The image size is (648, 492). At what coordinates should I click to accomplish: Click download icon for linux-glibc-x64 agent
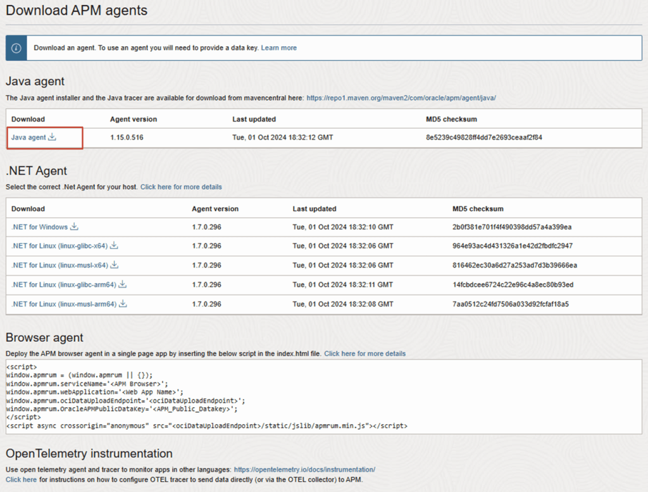click(x=115, y=246)
